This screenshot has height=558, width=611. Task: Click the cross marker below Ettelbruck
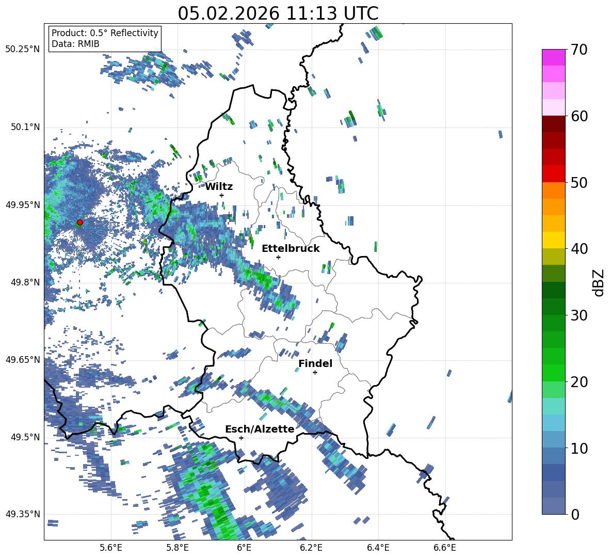[278, 257]
